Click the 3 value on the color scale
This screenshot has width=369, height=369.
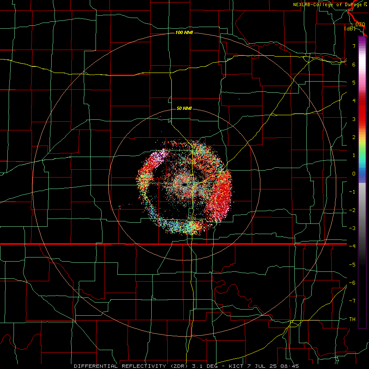[354, 119]
